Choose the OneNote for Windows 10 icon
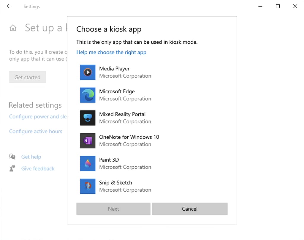 (x=88, y=140)
